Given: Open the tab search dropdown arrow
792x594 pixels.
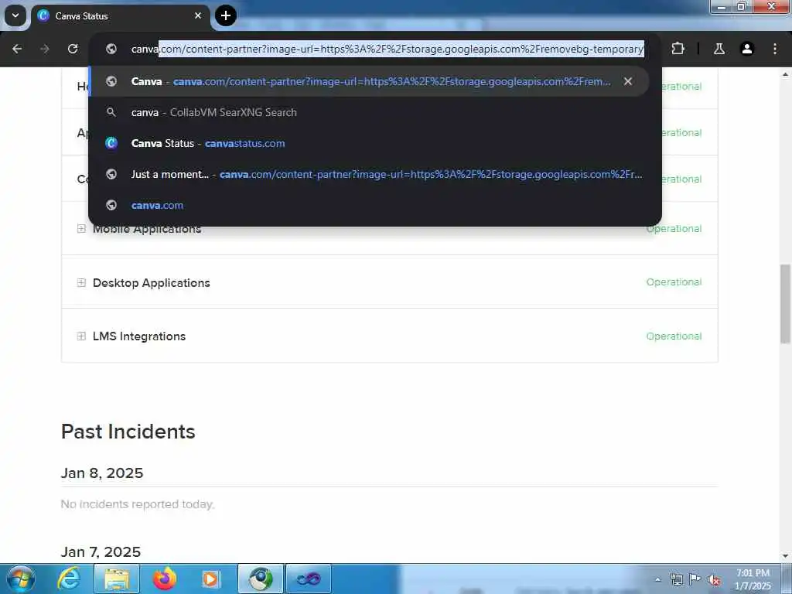Looking at the screenshot, I should coord(15,15).
